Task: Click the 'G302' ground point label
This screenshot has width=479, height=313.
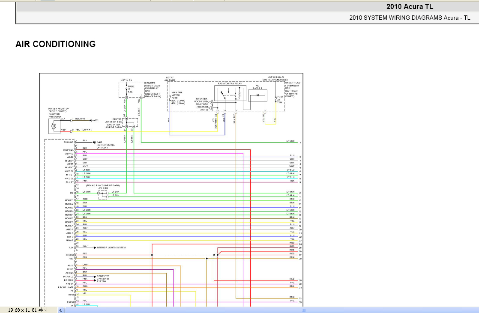Action: (96, 121)
